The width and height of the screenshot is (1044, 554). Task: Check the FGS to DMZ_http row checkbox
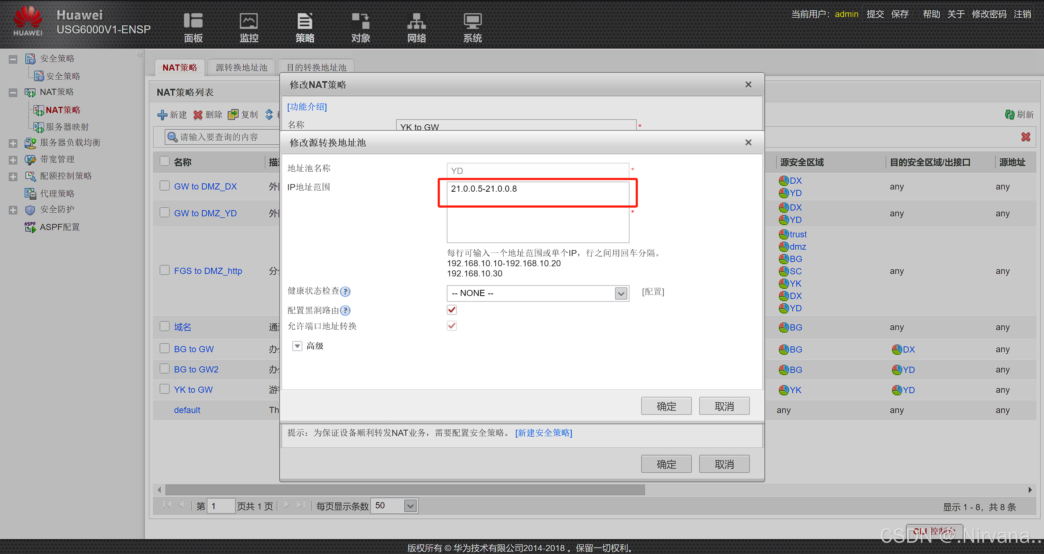(x=165, y=270)
